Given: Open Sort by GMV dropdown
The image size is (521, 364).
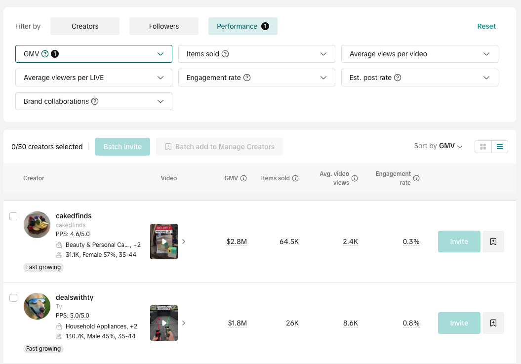Looking at the screenshot, I should coord(439,146).
